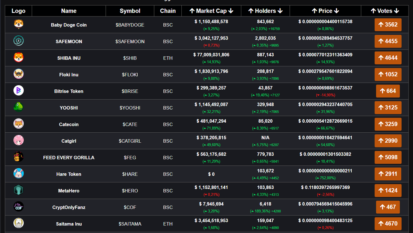Open the Baby Doge Coin name link
The height and width of the screenshot is (233, 413).
tap(69, 25)
